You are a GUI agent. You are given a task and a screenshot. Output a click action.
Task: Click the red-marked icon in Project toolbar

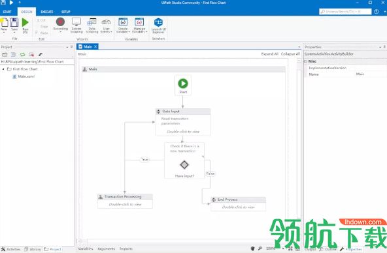point(31,54)
